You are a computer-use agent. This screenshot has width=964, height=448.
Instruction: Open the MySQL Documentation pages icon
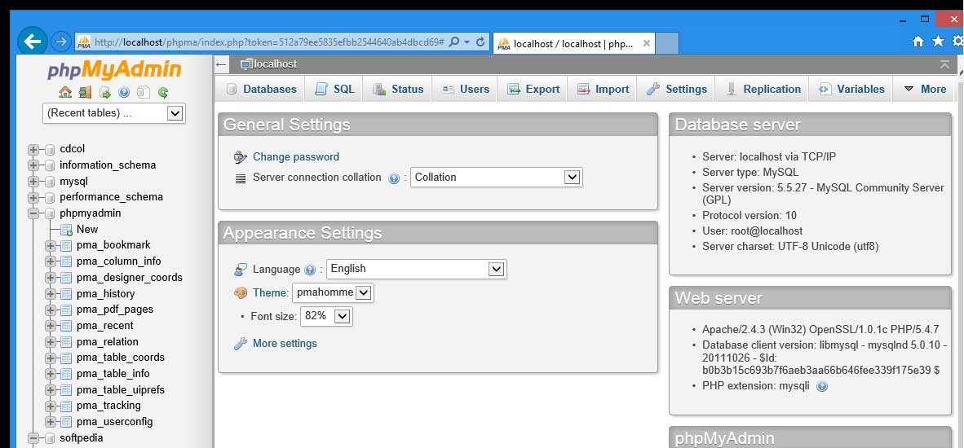144,93
